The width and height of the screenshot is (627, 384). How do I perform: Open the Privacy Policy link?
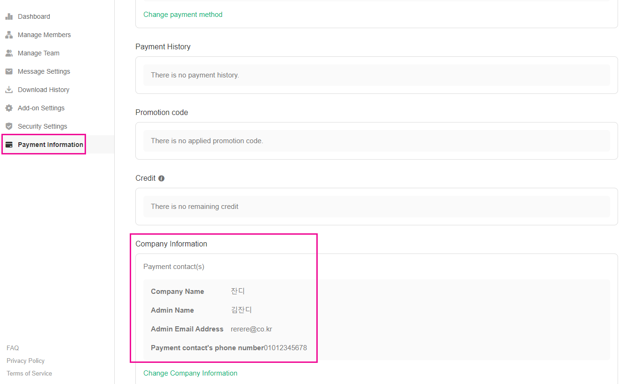point(25,361)
